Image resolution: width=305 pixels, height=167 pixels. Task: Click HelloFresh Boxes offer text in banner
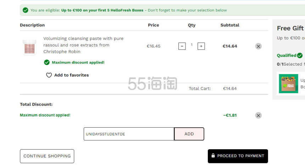pyautogui.click(x=102, y=10)
